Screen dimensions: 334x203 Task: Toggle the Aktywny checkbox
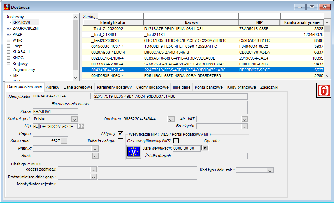120,133
